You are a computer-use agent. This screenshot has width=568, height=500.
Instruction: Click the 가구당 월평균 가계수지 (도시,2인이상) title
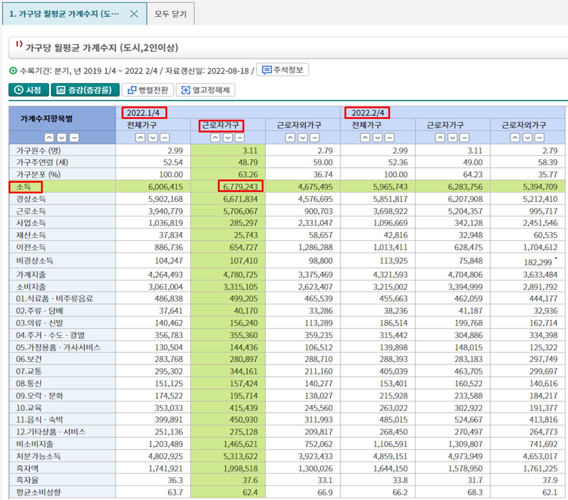102,48
